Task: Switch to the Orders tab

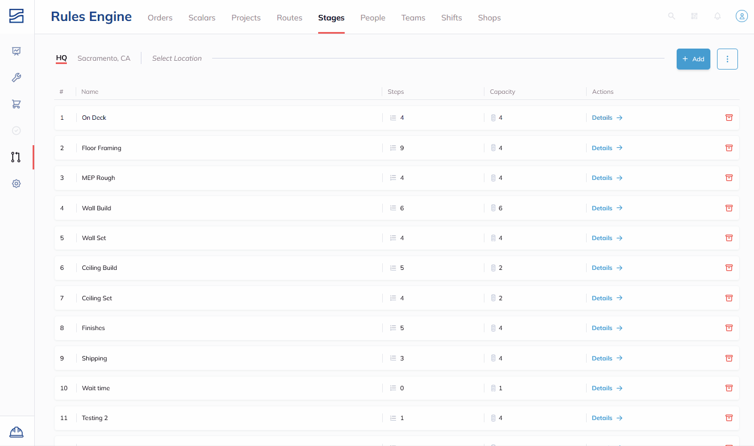Action: 160,18
